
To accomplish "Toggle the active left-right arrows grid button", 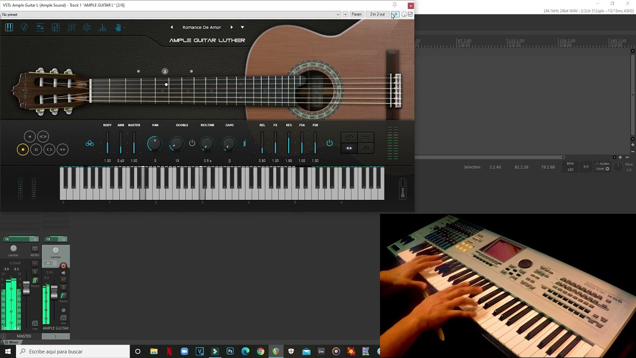I will click(349, 148).
